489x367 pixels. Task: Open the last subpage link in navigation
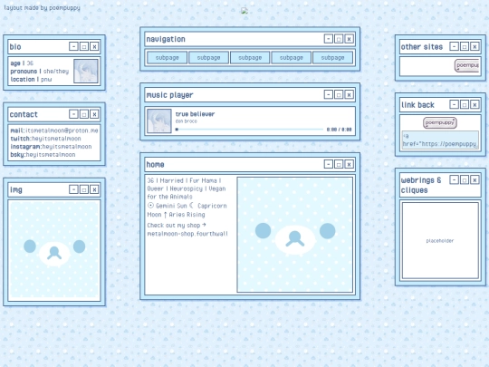pyautogui.click(x=332, y=58)
